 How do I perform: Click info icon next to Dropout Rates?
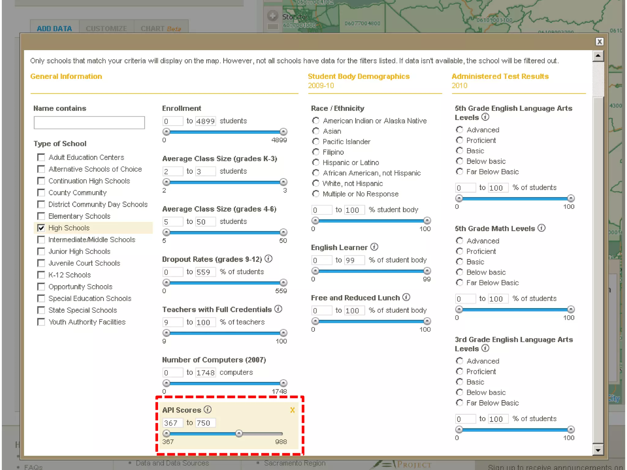click(268, 259)
